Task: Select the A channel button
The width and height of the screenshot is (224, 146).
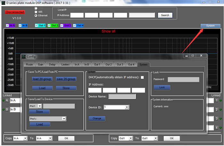Action: point(7,101)
